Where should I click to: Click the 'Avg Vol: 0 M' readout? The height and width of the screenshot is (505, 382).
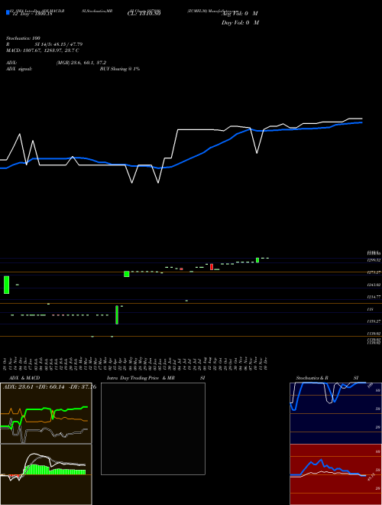pyautogui.click(x=240, y=14)
